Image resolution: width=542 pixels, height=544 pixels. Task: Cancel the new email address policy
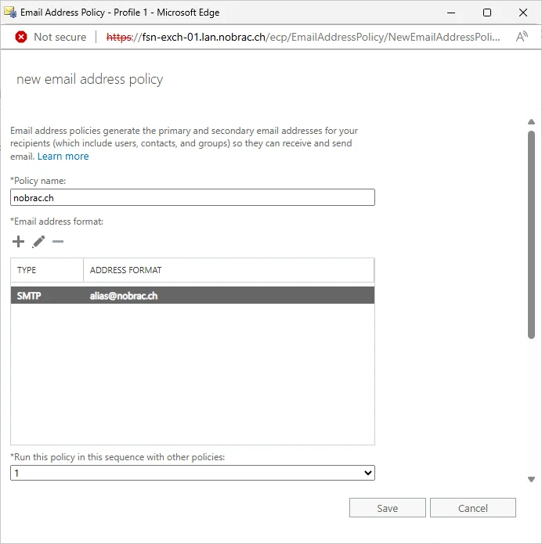coord(473,508)
